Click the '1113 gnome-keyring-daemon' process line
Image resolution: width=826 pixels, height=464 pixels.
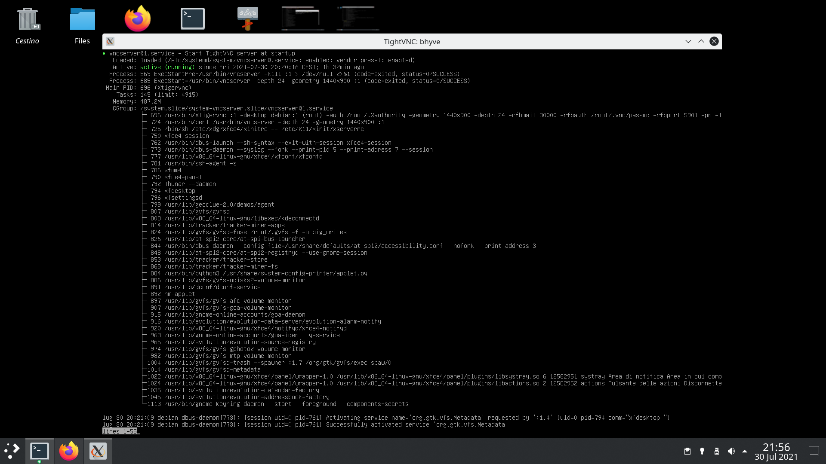click(x=278, y=404)
